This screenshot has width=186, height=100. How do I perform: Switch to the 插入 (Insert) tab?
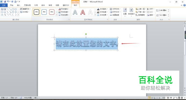coord(19,5)
